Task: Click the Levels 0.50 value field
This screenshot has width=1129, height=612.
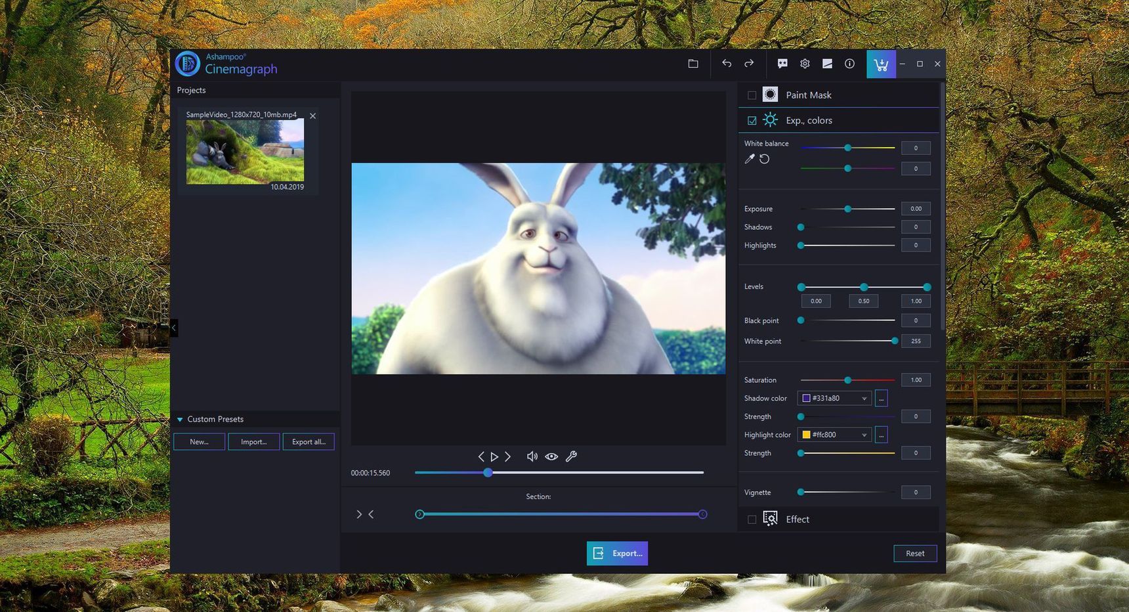Action: click(x=864, y=301)
